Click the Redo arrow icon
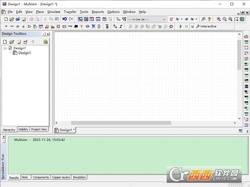250x187 pixels. (x=71, y=19)
